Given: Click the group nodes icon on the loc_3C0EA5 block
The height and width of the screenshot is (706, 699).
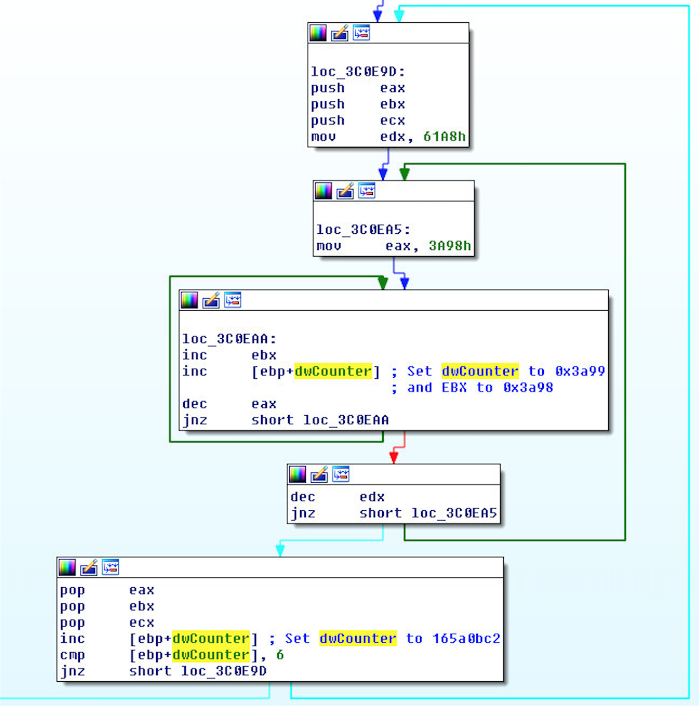Looking at the screenshot, I should coord(367,191).
